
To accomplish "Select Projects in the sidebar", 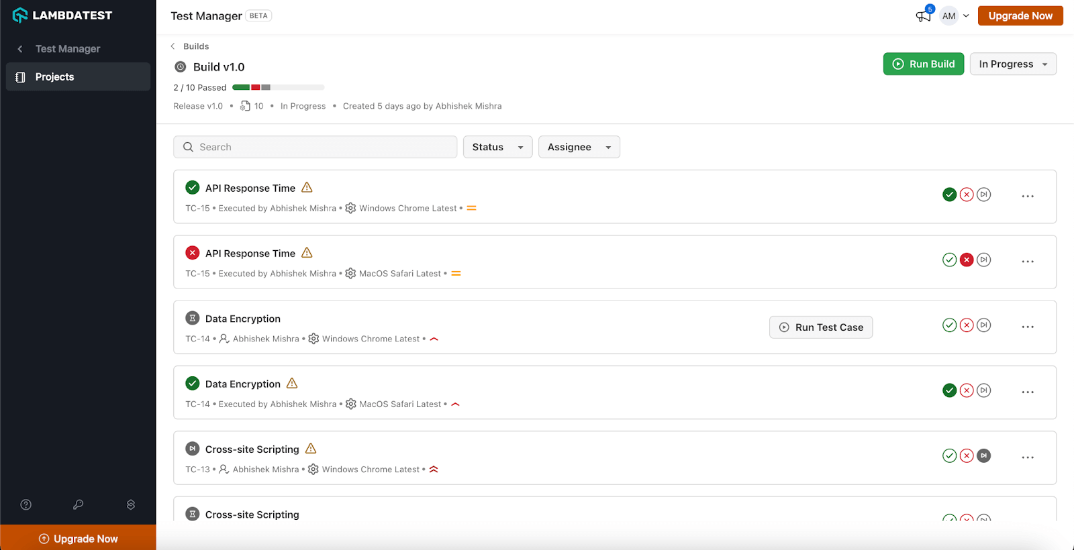I will click(x=78, y=77).
